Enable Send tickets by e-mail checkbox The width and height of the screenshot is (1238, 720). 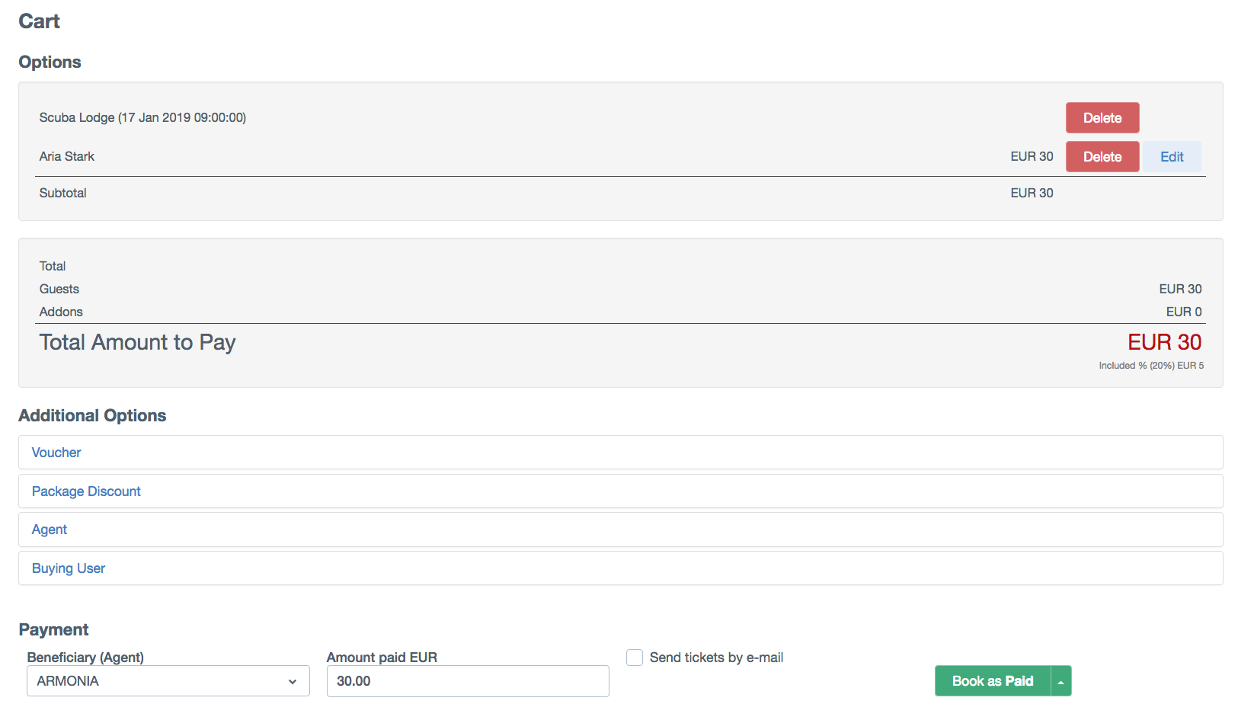(635, 658)
